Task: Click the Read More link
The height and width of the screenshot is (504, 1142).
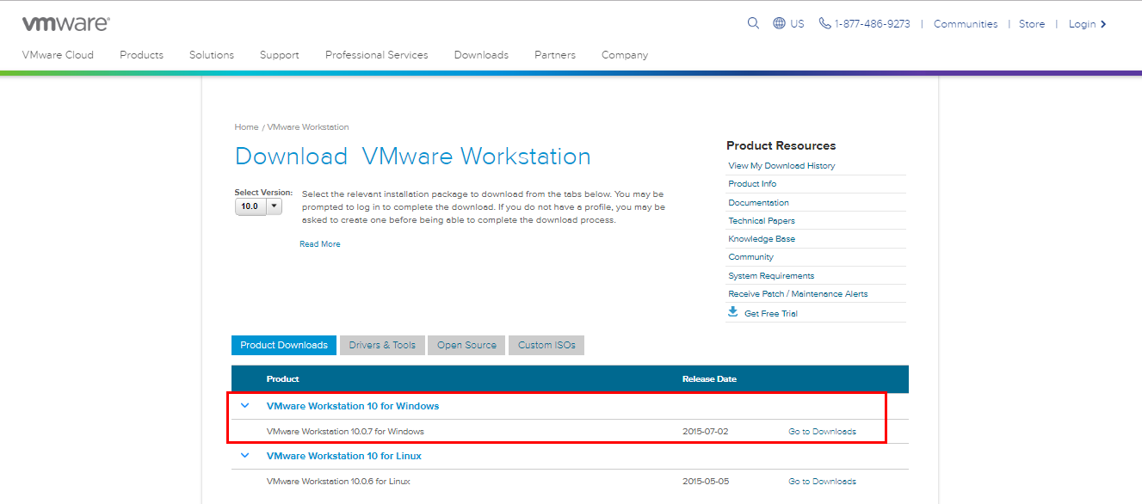Action: pos(320,244)
